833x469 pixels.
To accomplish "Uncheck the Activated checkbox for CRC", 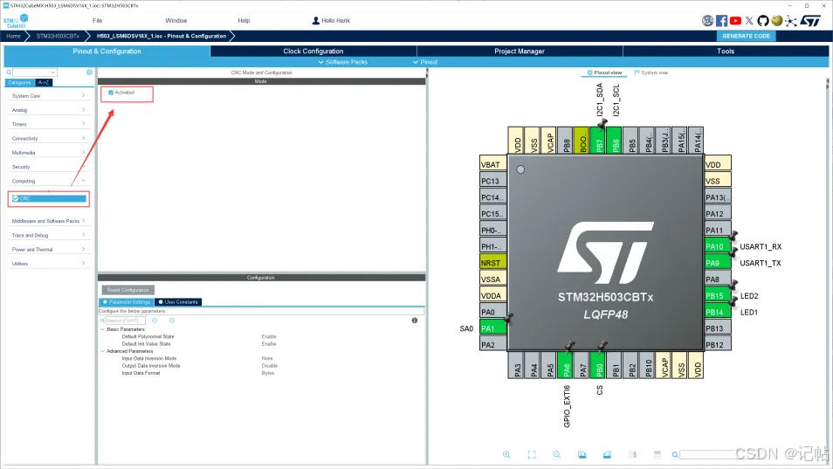I will click(111, 92).
